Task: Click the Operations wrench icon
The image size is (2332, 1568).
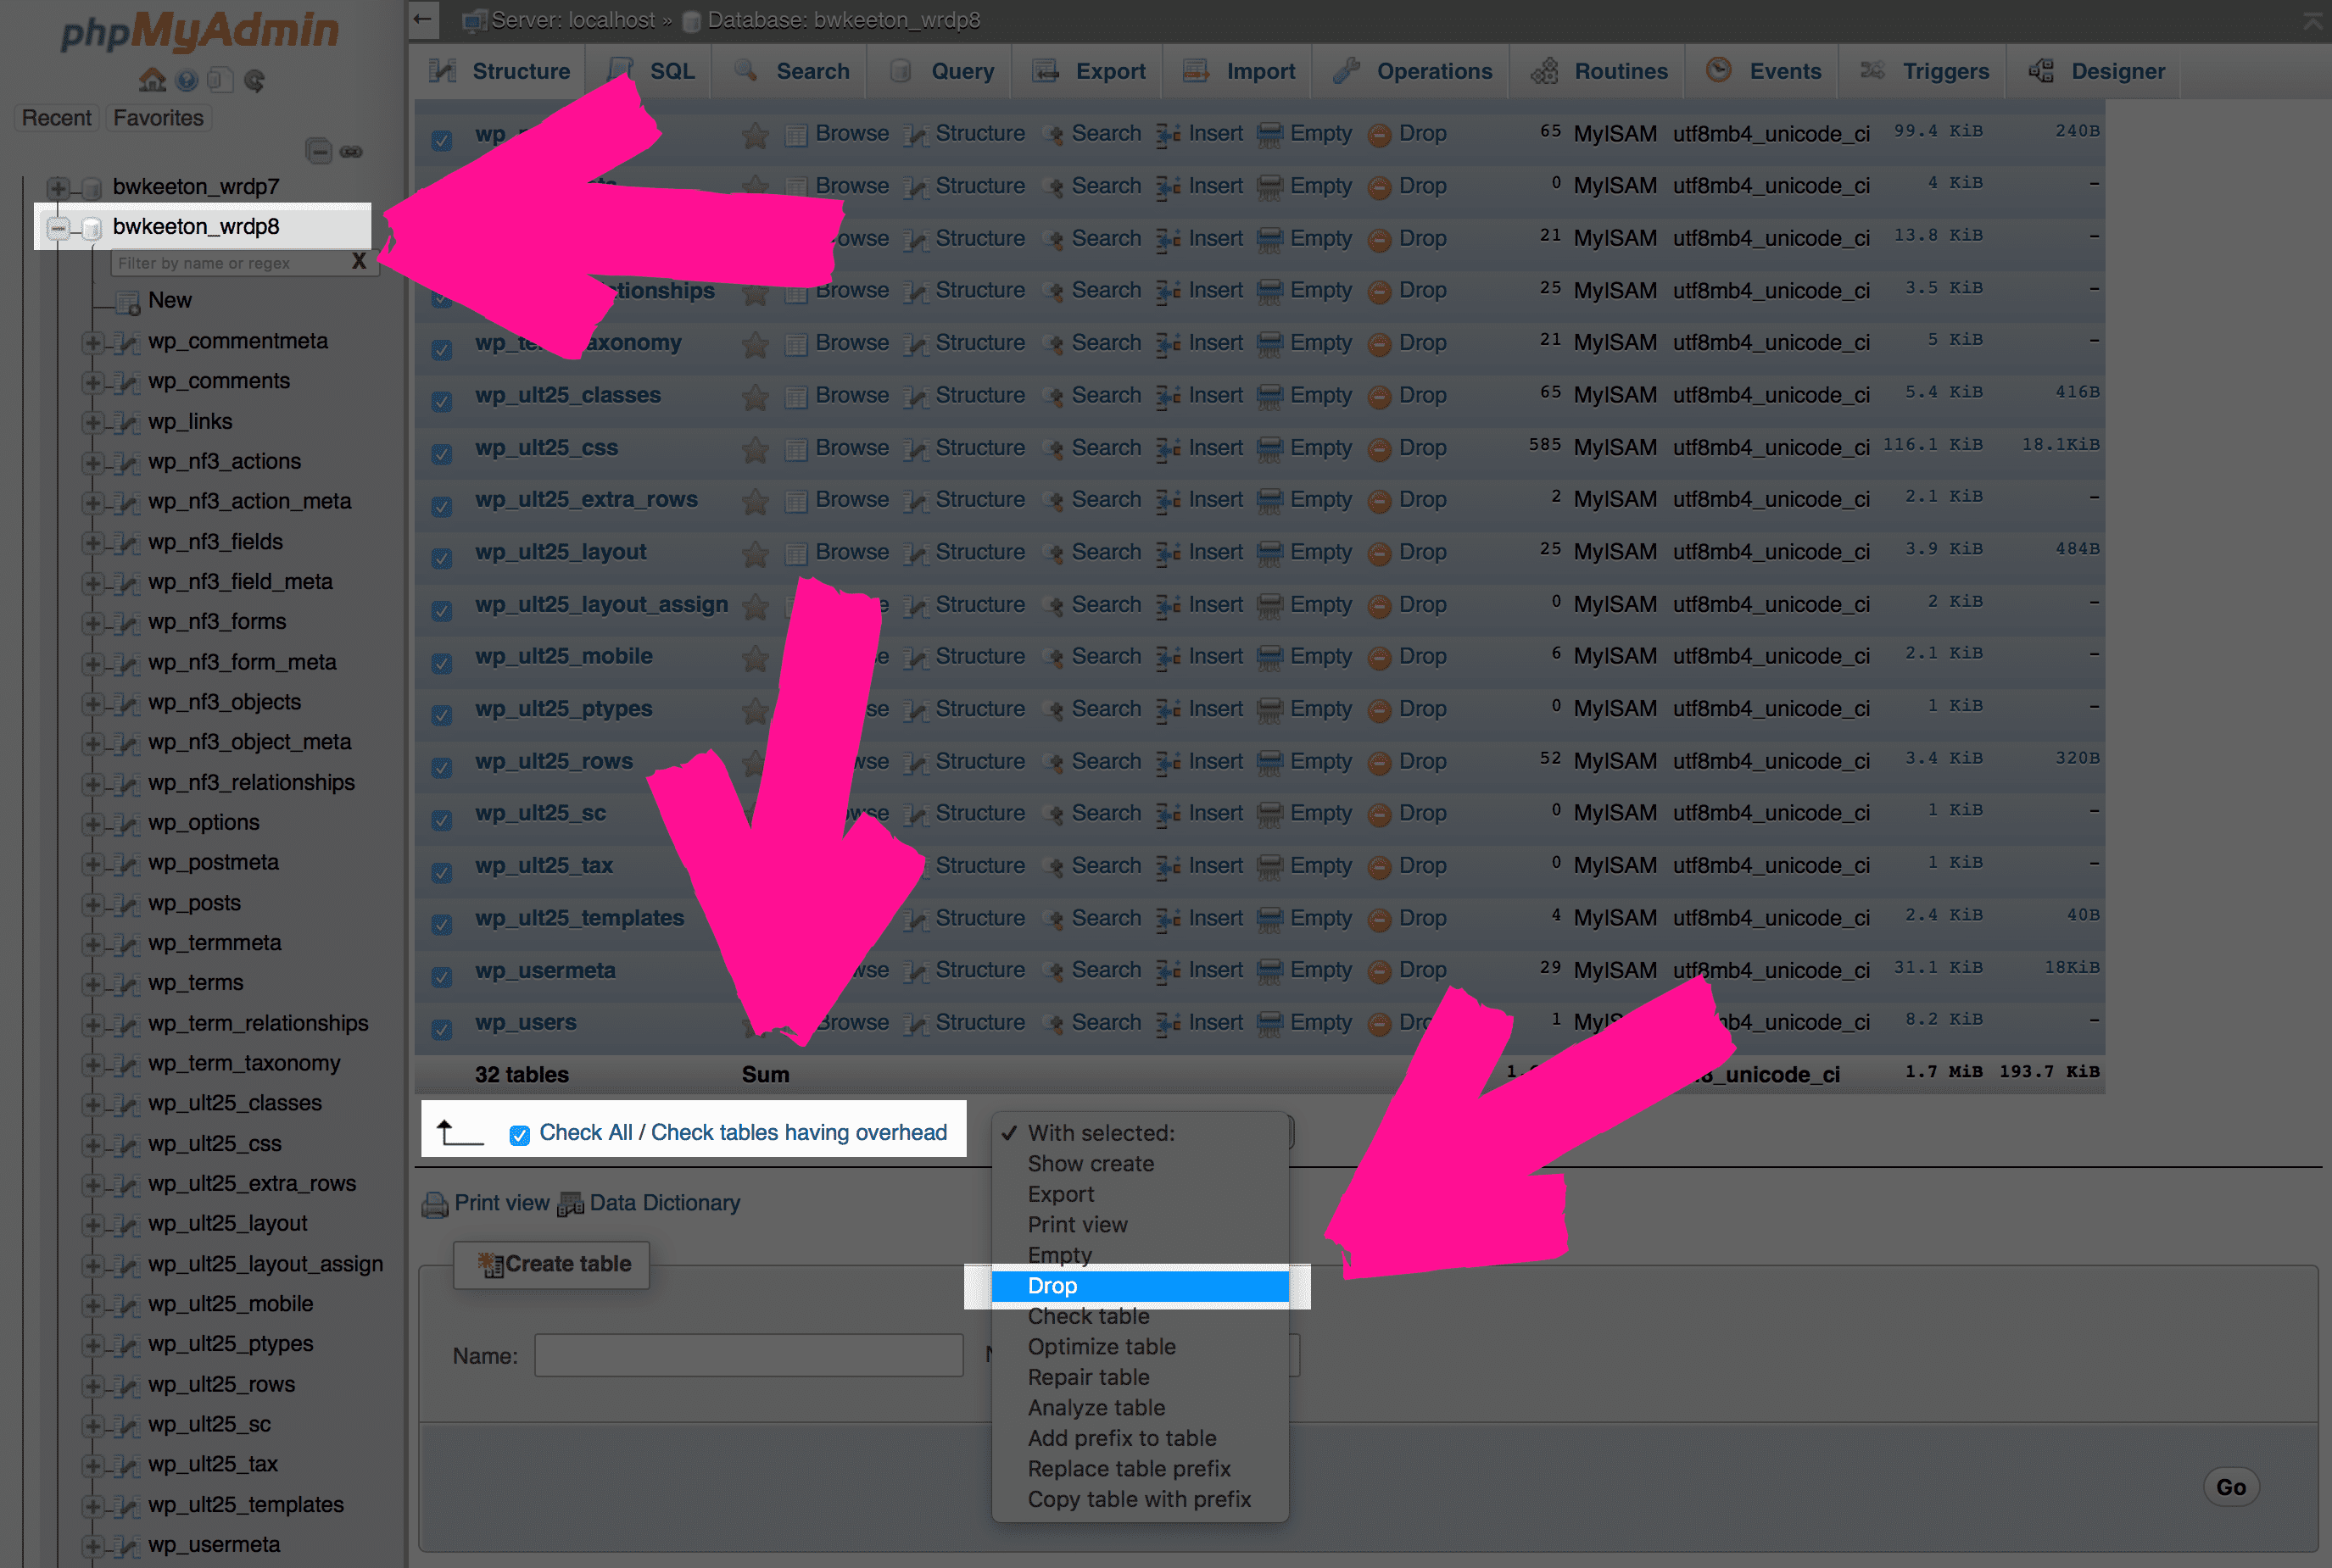Action: click(x=1345, y=70)
